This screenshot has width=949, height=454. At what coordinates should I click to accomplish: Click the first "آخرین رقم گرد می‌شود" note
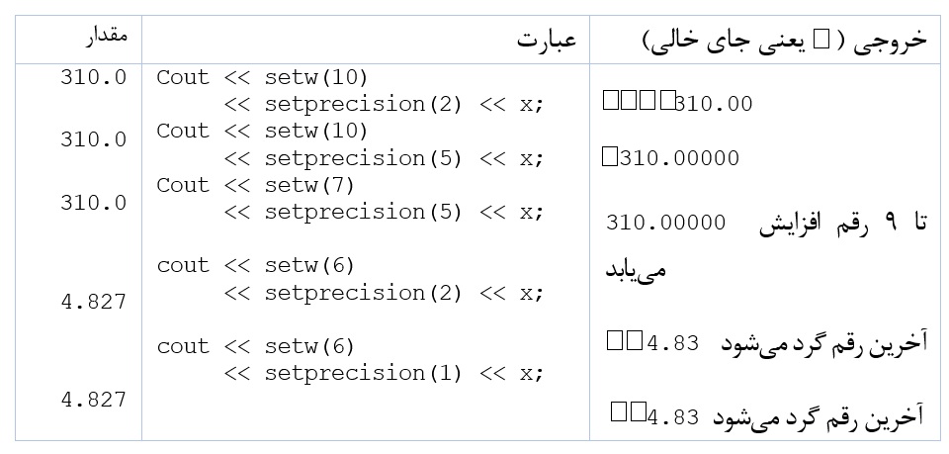823,343
